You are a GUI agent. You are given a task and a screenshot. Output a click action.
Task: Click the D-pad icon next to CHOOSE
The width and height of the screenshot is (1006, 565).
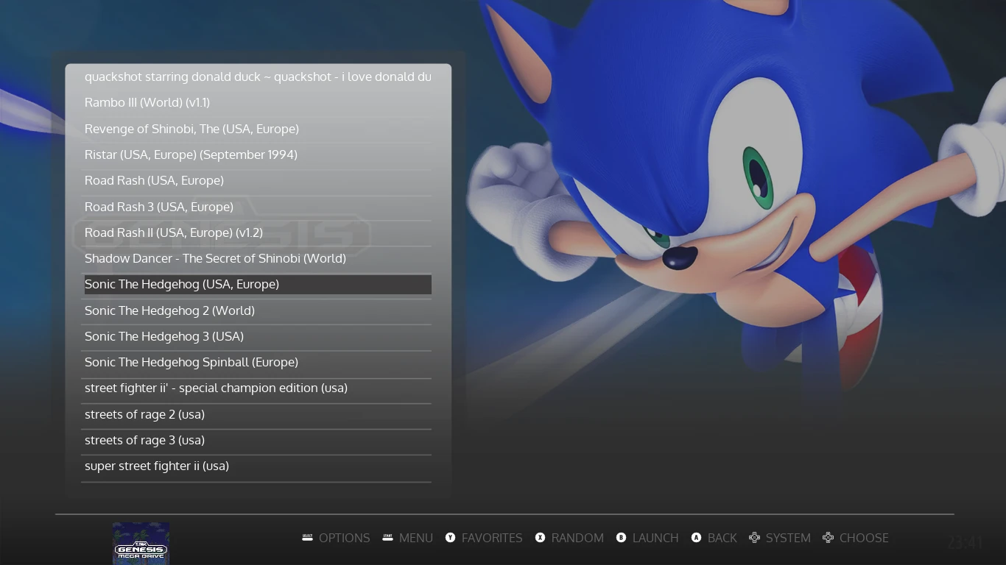[828, 538]
